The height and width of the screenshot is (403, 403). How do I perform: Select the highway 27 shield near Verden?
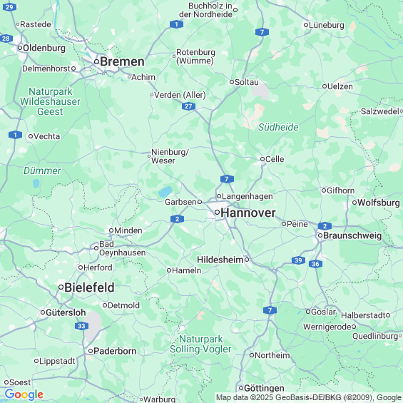pos(188,106)
